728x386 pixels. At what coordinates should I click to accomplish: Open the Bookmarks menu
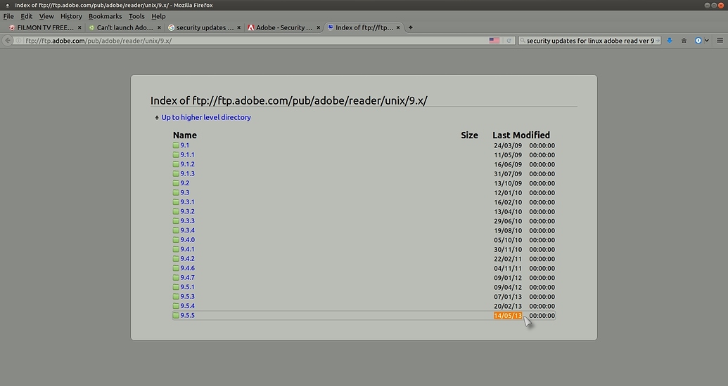click(106, 16)
